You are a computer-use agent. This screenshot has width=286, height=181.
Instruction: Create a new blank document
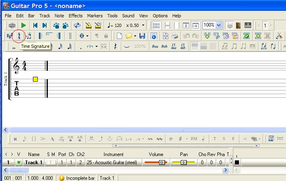coord(119,36)
